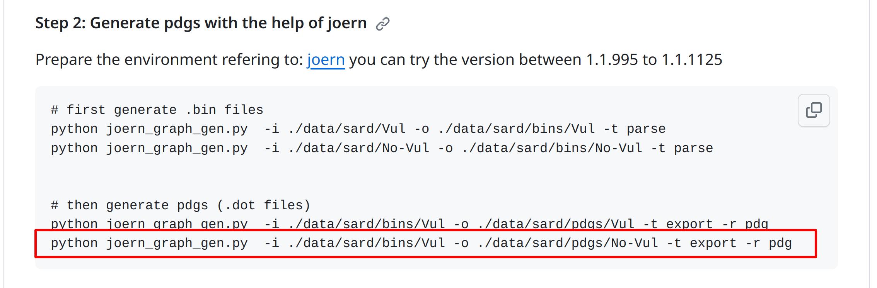Click the comment '# then generate pdgs (.dot files)'
Image resolution: width=877 pixels, height=288 pixels.
pos(180,205)
